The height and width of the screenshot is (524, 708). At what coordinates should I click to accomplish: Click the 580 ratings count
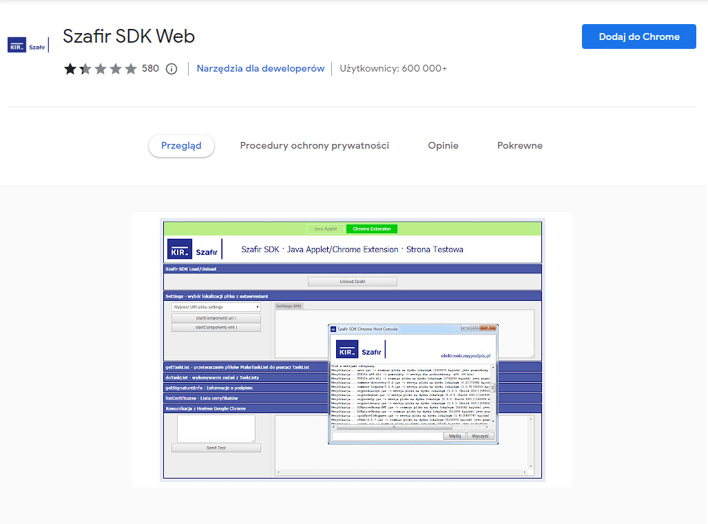[150, 69]
